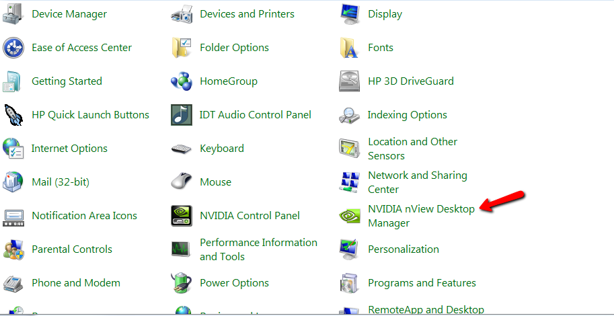Click the Programs and Features link
614x316 pixels.
point(422,284)
